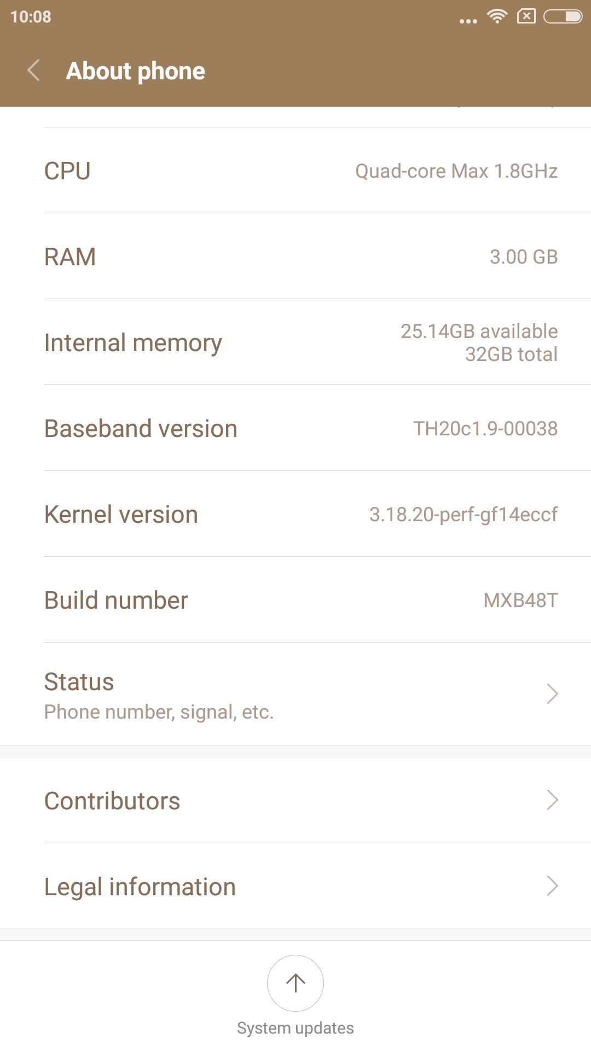Tap the System updates arrow icon
Screen dimensions: 591x1050
pyautogui.click(x=296, y=983)
